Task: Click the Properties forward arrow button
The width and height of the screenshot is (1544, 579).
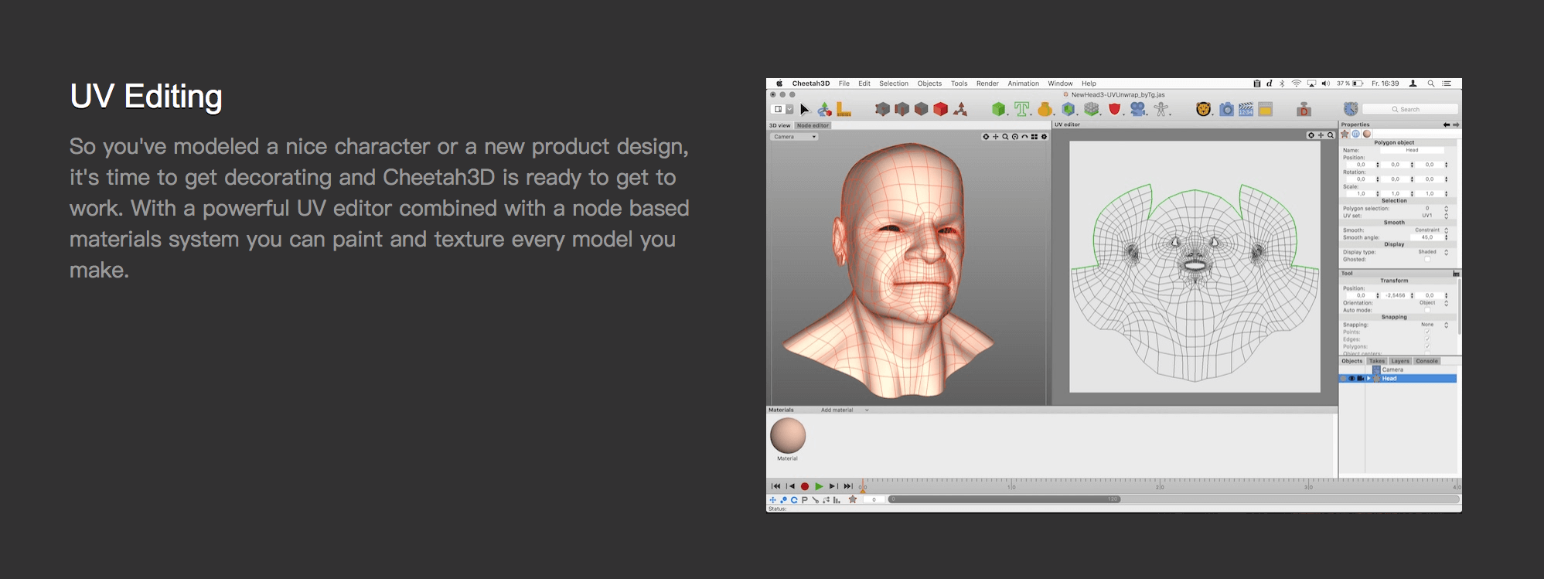Action: [x=1456, y=124]
